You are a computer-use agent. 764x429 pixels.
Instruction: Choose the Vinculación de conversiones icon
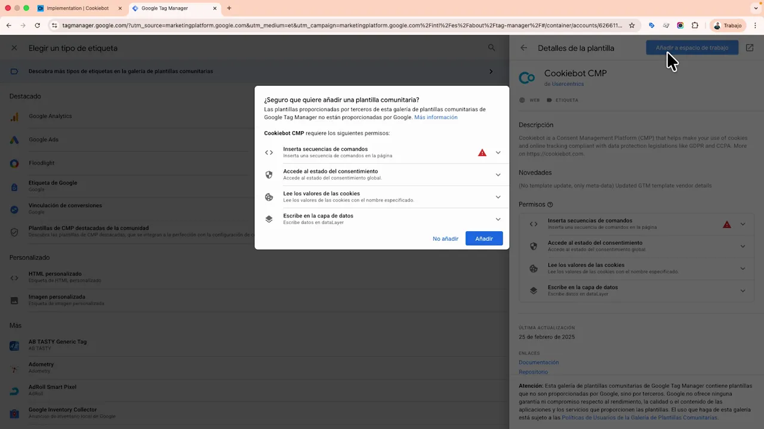click(14, 209)
